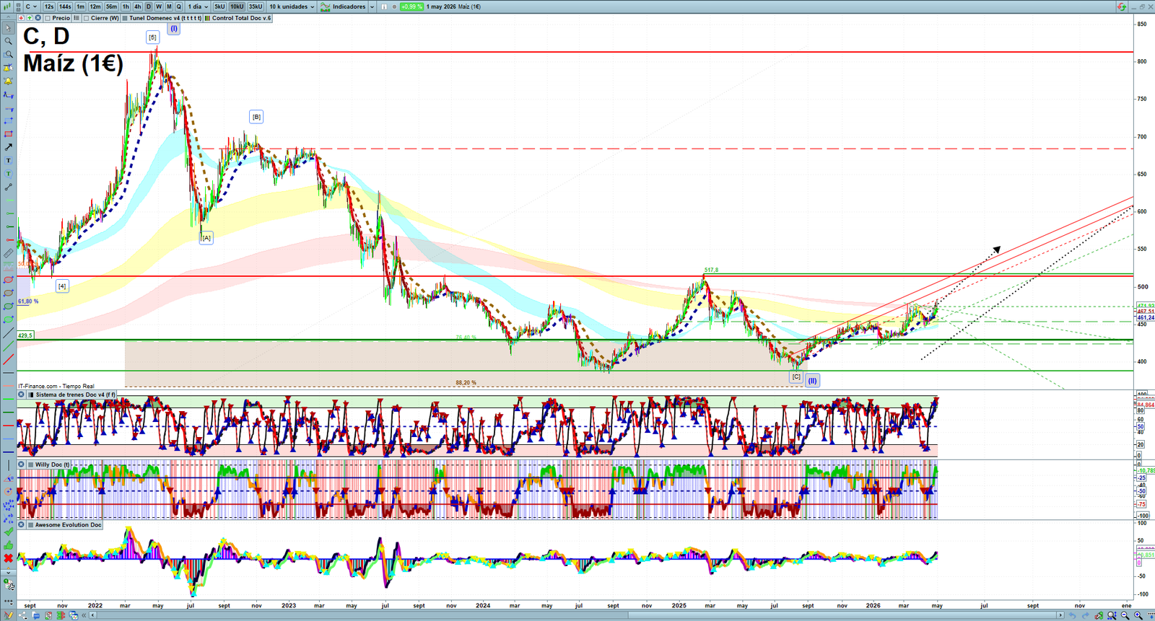The width and height of the screenshot is (1155, 621).
Task: Open the '1 día' period dropdown
Action: 197,6
